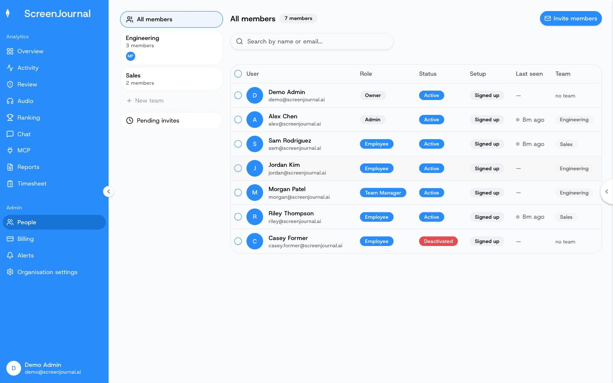Image resolution: width=613 pixels, height=383 pixels.
Task: Click the MP avatar in Engineering team
Action: pos(131,56)
